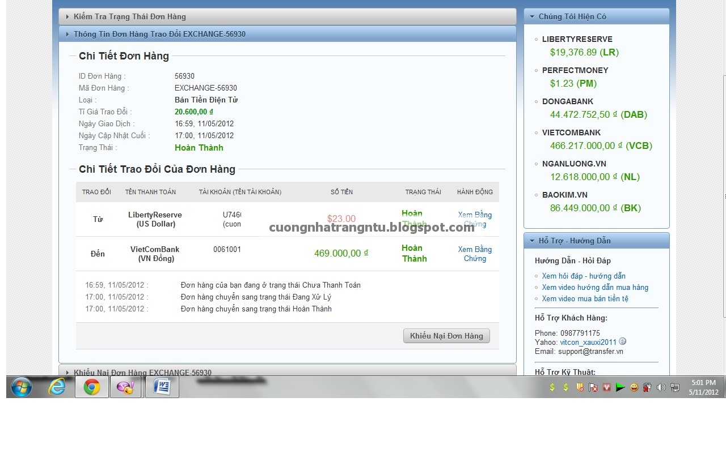Select the 12.618.000,00 đ (NL) amount
The height and width of the screenshot is (453, 726).
(x=595, y=177)
